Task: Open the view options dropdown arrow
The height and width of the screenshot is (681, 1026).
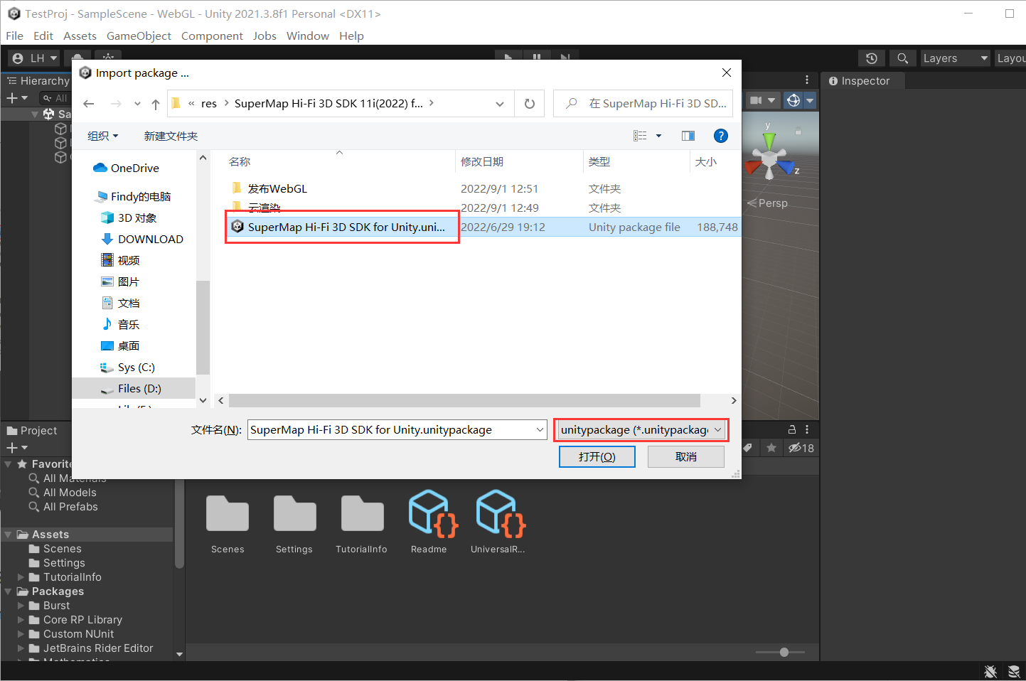Action: click(658, 136)
